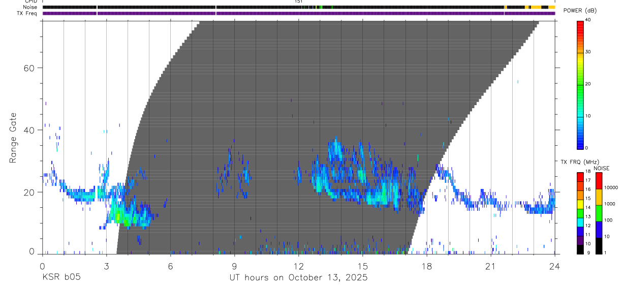Image resolution: width=624 pixels, height=288 pixels.
Task: Click the red top section of the POWER colorbar
Action: (x=580, y=28)
